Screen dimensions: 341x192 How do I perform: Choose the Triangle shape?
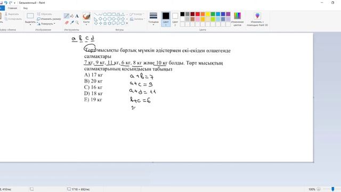(123, 14)
